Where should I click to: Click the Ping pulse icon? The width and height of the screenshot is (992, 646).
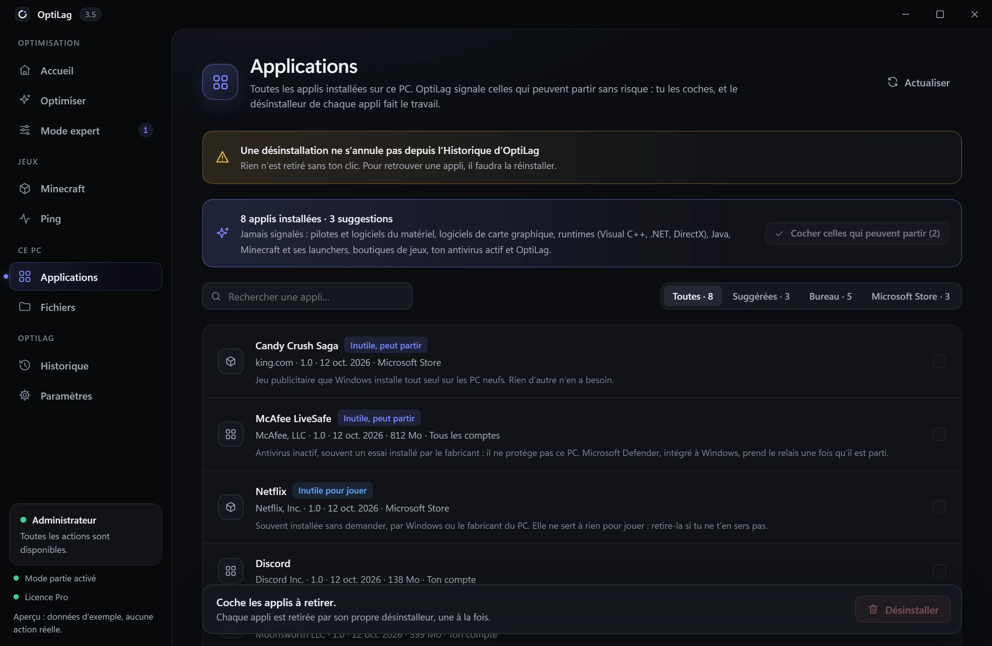click(x=24, y=218)
